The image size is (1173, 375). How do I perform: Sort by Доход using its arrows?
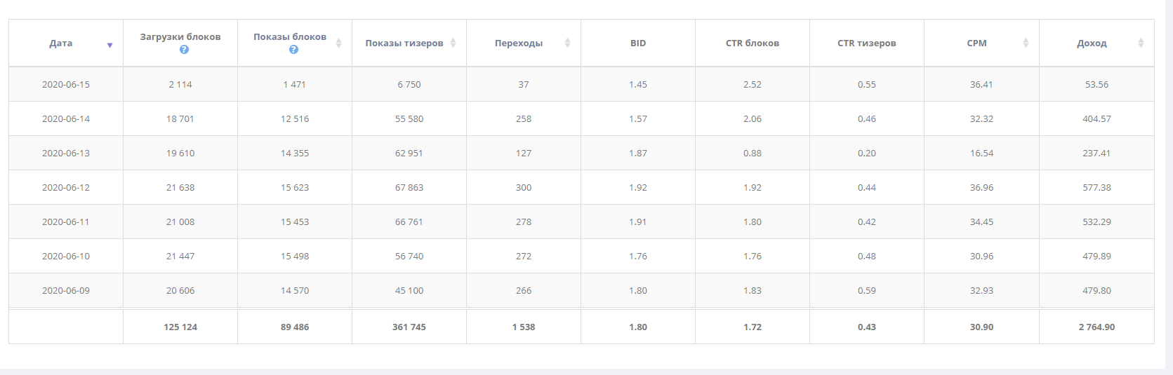point(1141,43)
